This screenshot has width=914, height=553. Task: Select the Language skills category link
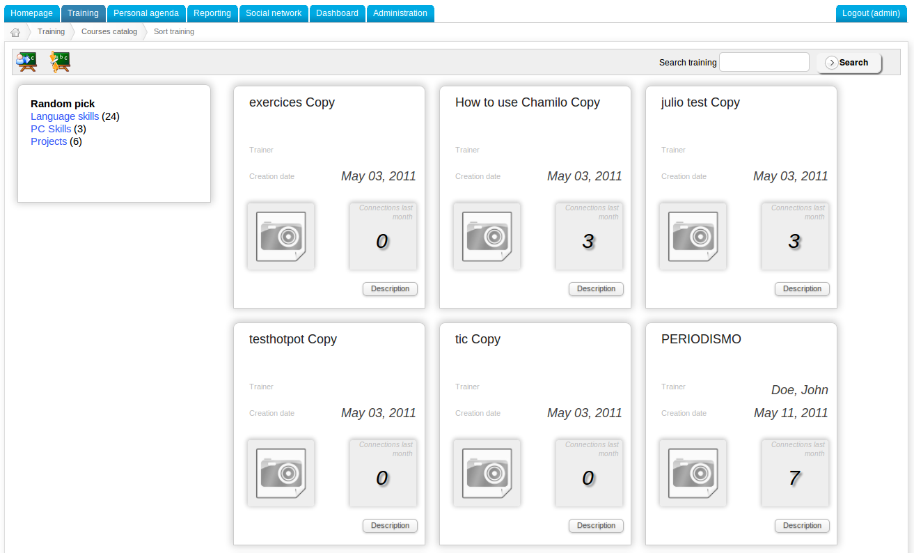coord(65,116)
